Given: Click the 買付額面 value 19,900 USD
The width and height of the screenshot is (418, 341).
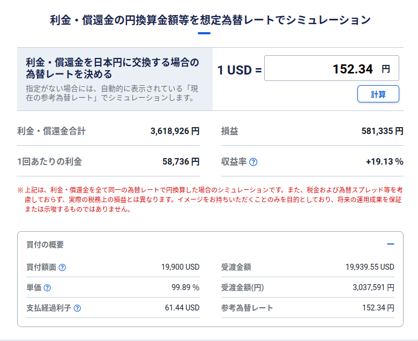Looking at the screenshot, I should click(x=180, y=267).
